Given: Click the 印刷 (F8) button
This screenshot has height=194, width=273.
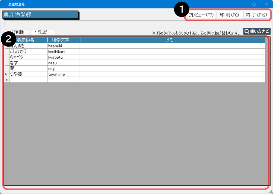Looking at the screenshot, I should (229, 15).
